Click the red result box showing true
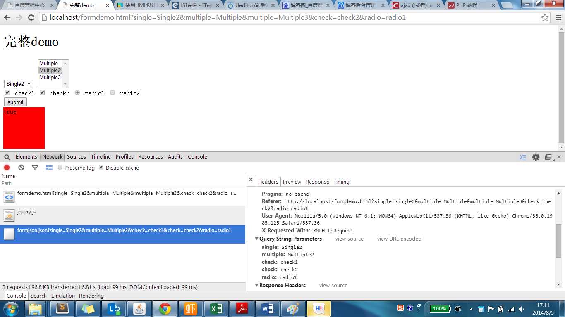The width and height of the screenshot is (565, 317). (x=24, y=128)
